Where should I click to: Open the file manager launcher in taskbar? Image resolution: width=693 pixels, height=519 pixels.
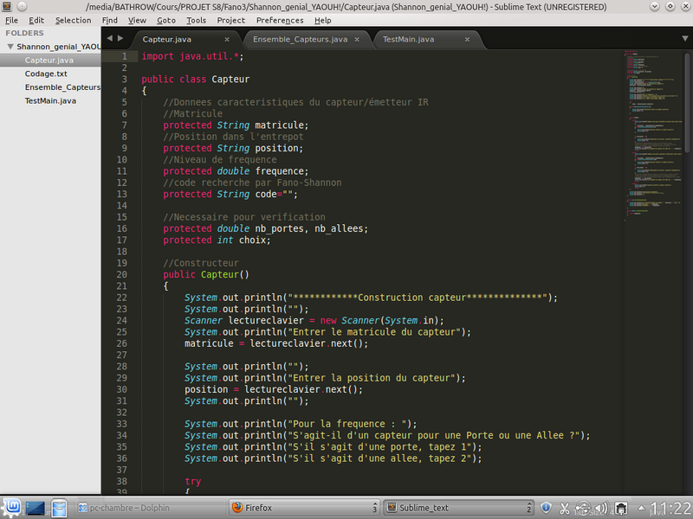59,508
